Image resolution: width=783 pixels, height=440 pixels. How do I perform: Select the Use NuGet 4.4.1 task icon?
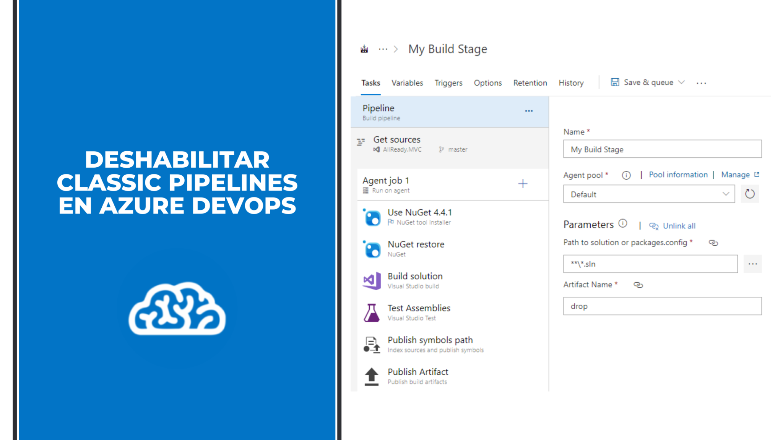point(372,217)
